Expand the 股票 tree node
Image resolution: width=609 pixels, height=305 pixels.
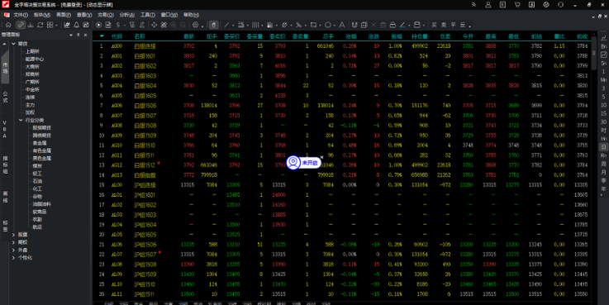coord(13,235)
